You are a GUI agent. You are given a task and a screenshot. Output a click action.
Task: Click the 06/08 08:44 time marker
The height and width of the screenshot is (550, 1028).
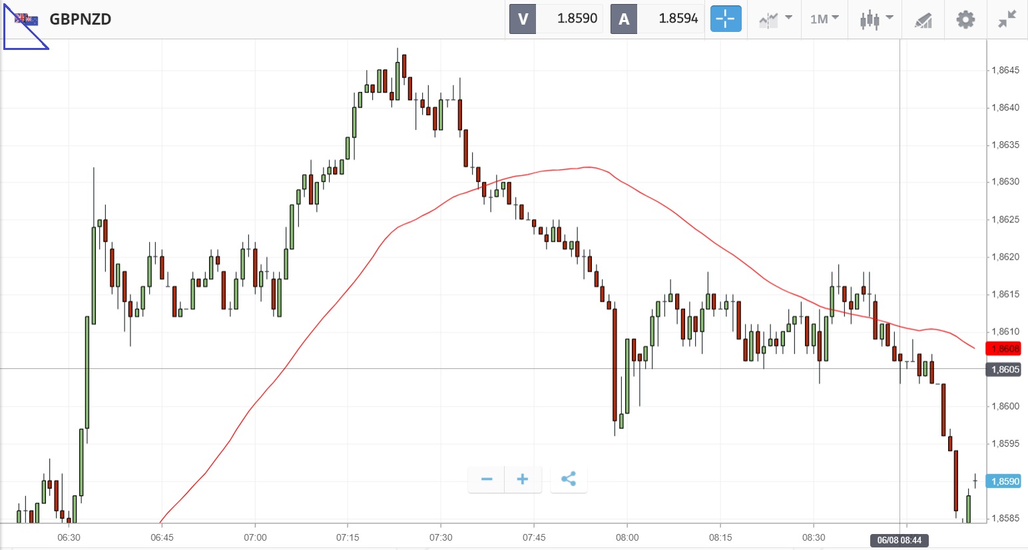899,540
